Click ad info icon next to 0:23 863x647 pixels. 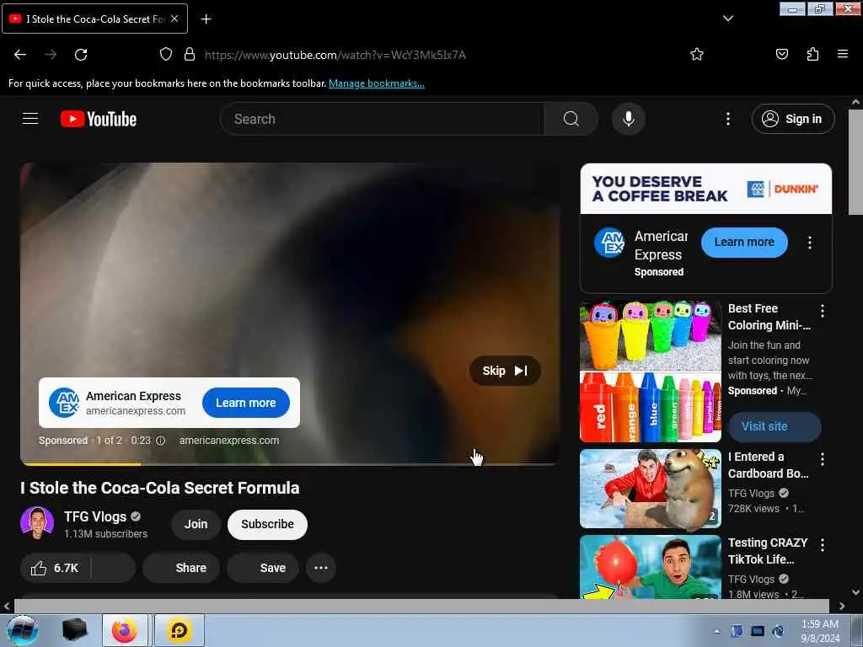tap(161, 441)
